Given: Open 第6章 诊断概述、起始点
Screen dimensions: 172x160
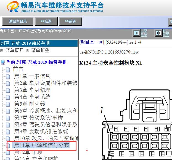Looking at the screenshot, I should 46,111.
